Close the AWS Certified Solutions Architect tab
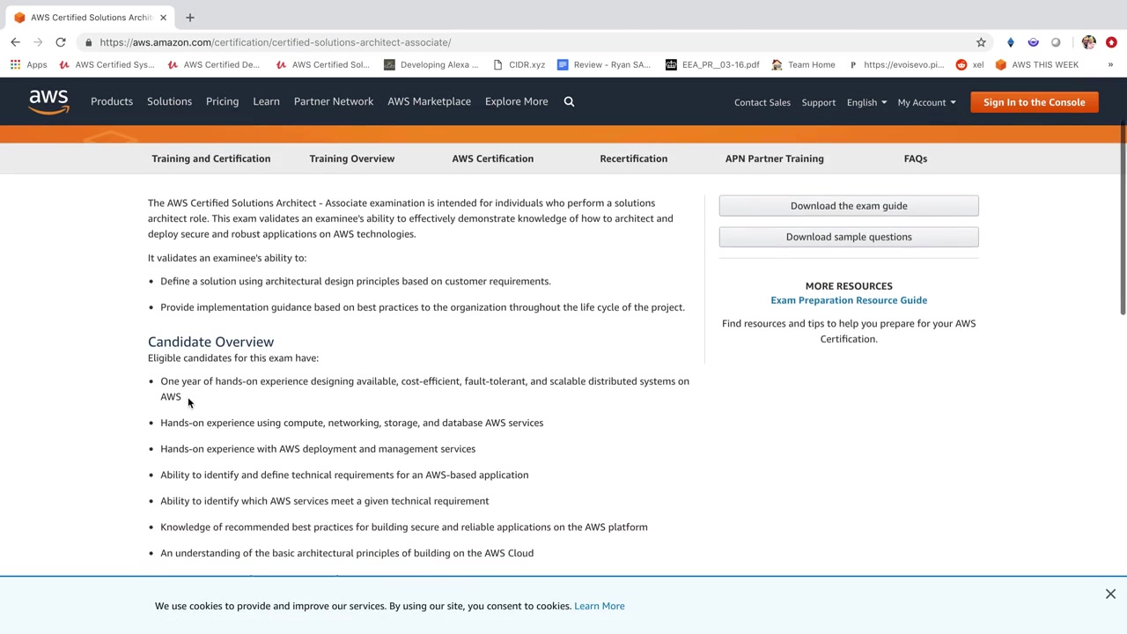 pos(163,18)
